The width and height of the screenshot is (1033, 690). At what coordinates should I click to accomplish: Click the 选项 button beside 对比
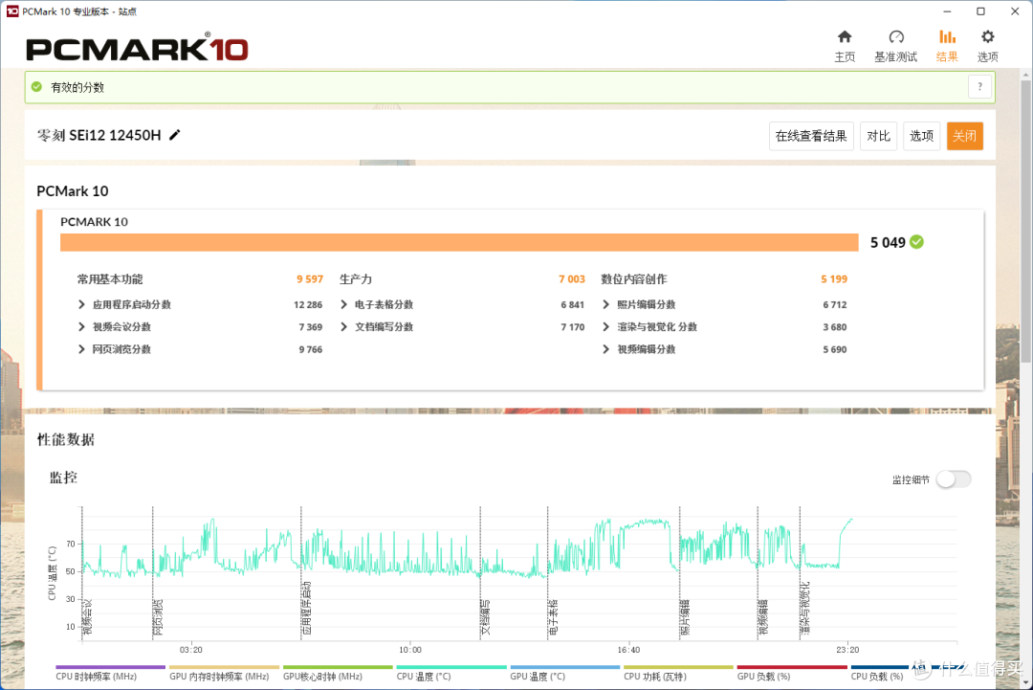(x=921, y=136)
